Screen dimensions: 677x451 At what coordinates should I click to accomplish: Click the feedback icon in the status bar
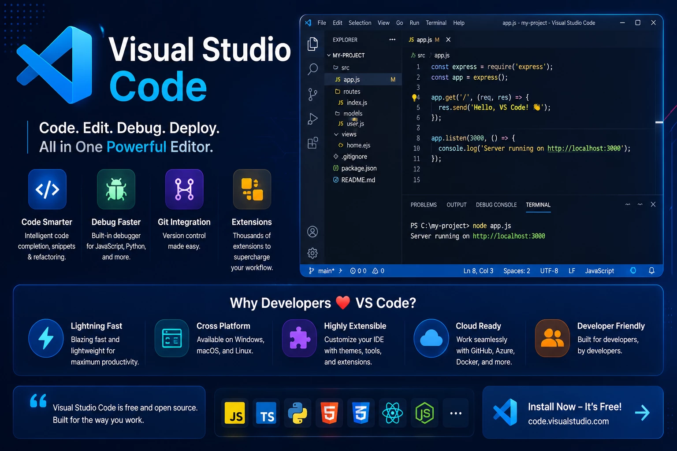pyautogui.click(x=633, y=271)
